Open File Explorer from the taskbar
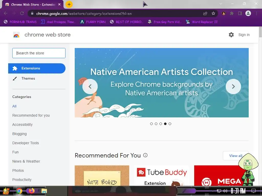This screenshot has width=262, height=196. click(44, 191)
